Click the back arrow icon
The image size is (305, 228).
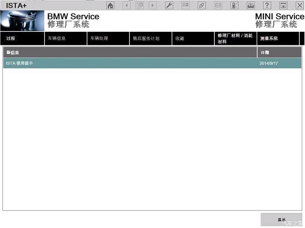coord(127,5)
